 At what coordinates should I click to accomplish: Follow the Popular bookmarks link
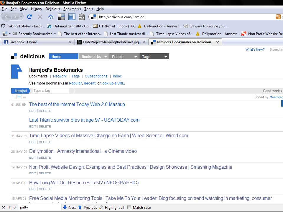click(75, 83)
